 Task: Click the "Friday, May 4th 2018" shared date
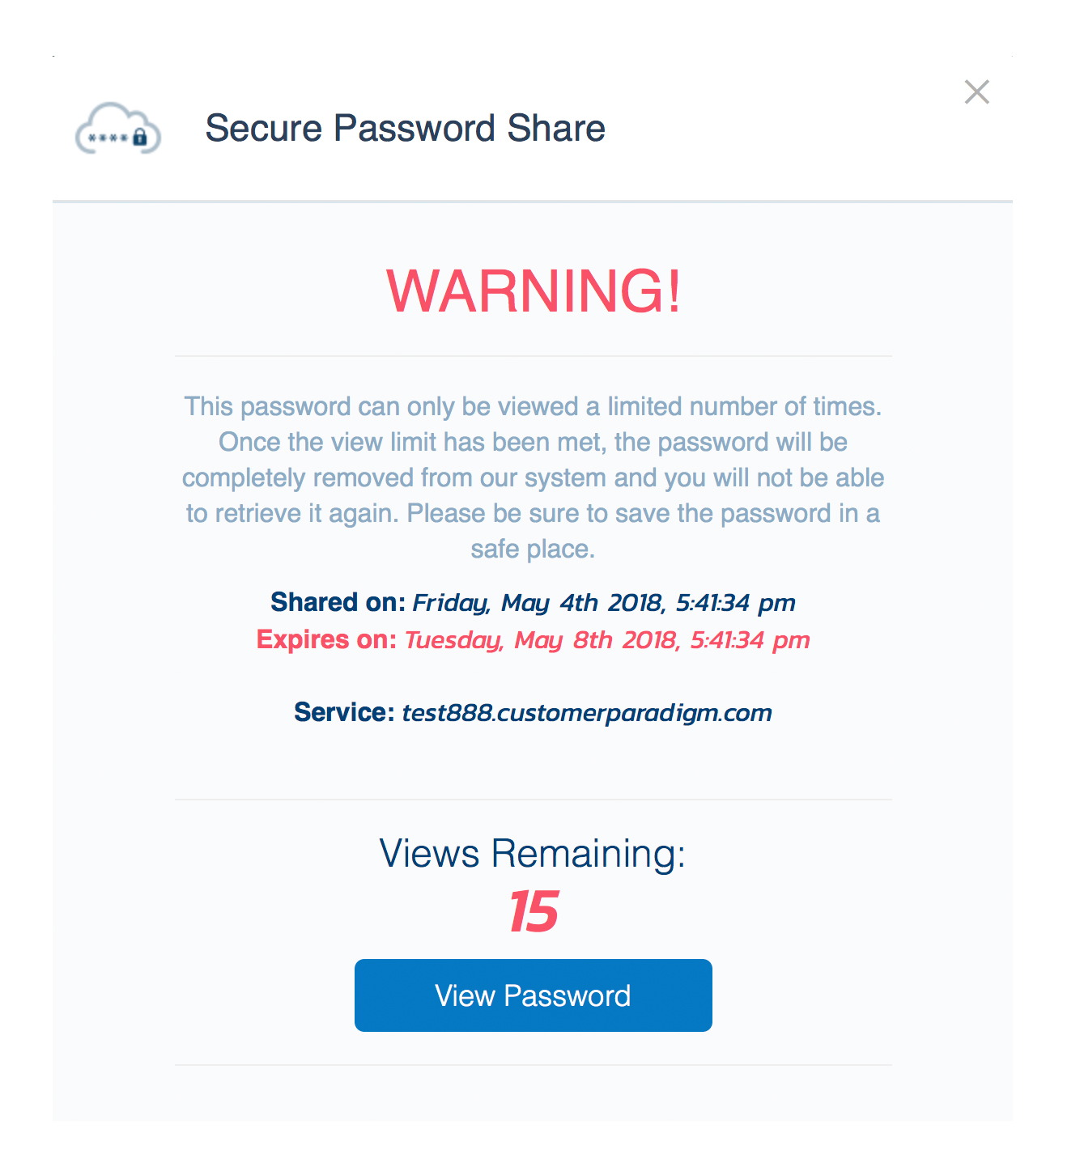(538, 603)
